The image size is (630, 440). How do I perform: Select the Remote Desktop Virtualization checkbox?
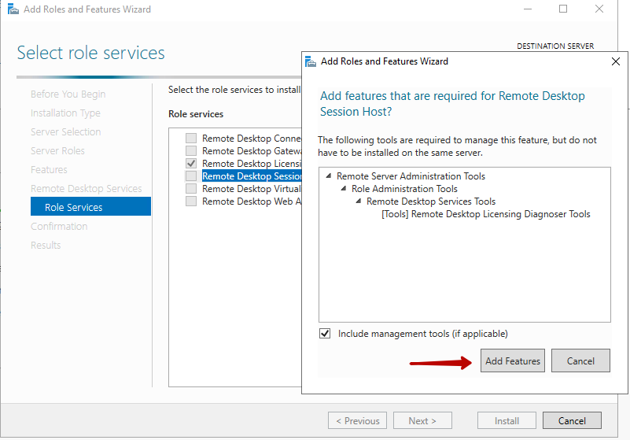191,189
